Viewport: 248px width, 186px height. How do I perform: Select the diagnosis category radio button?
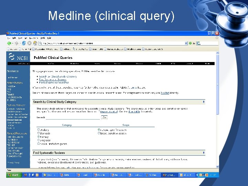click(39, 133)
